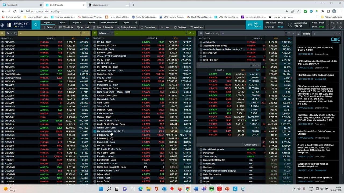The width and height of the screenshot is (344, 193).
Task: Maximize the Indices panel
Action: pyautogui.click(x=189, y=33)
